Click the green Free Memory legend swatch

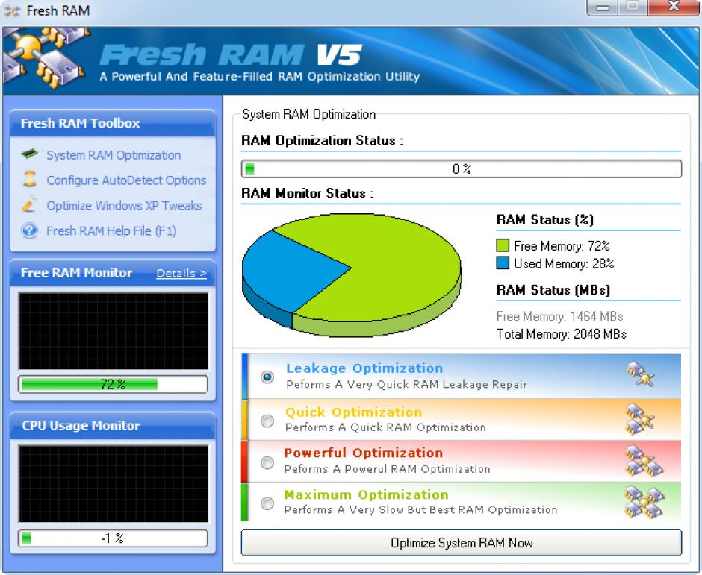click(503, 245)
